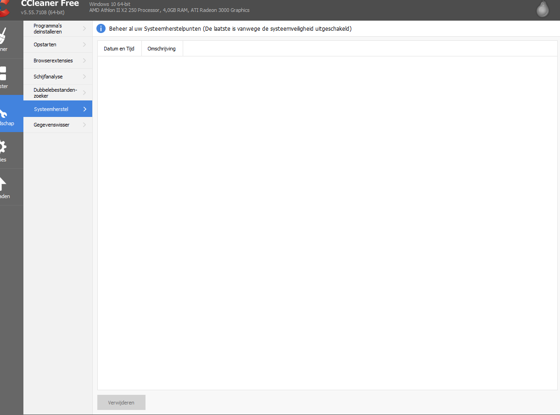Expand chevron beside Dubbelebestanden-zoeker

coord(84,93)
